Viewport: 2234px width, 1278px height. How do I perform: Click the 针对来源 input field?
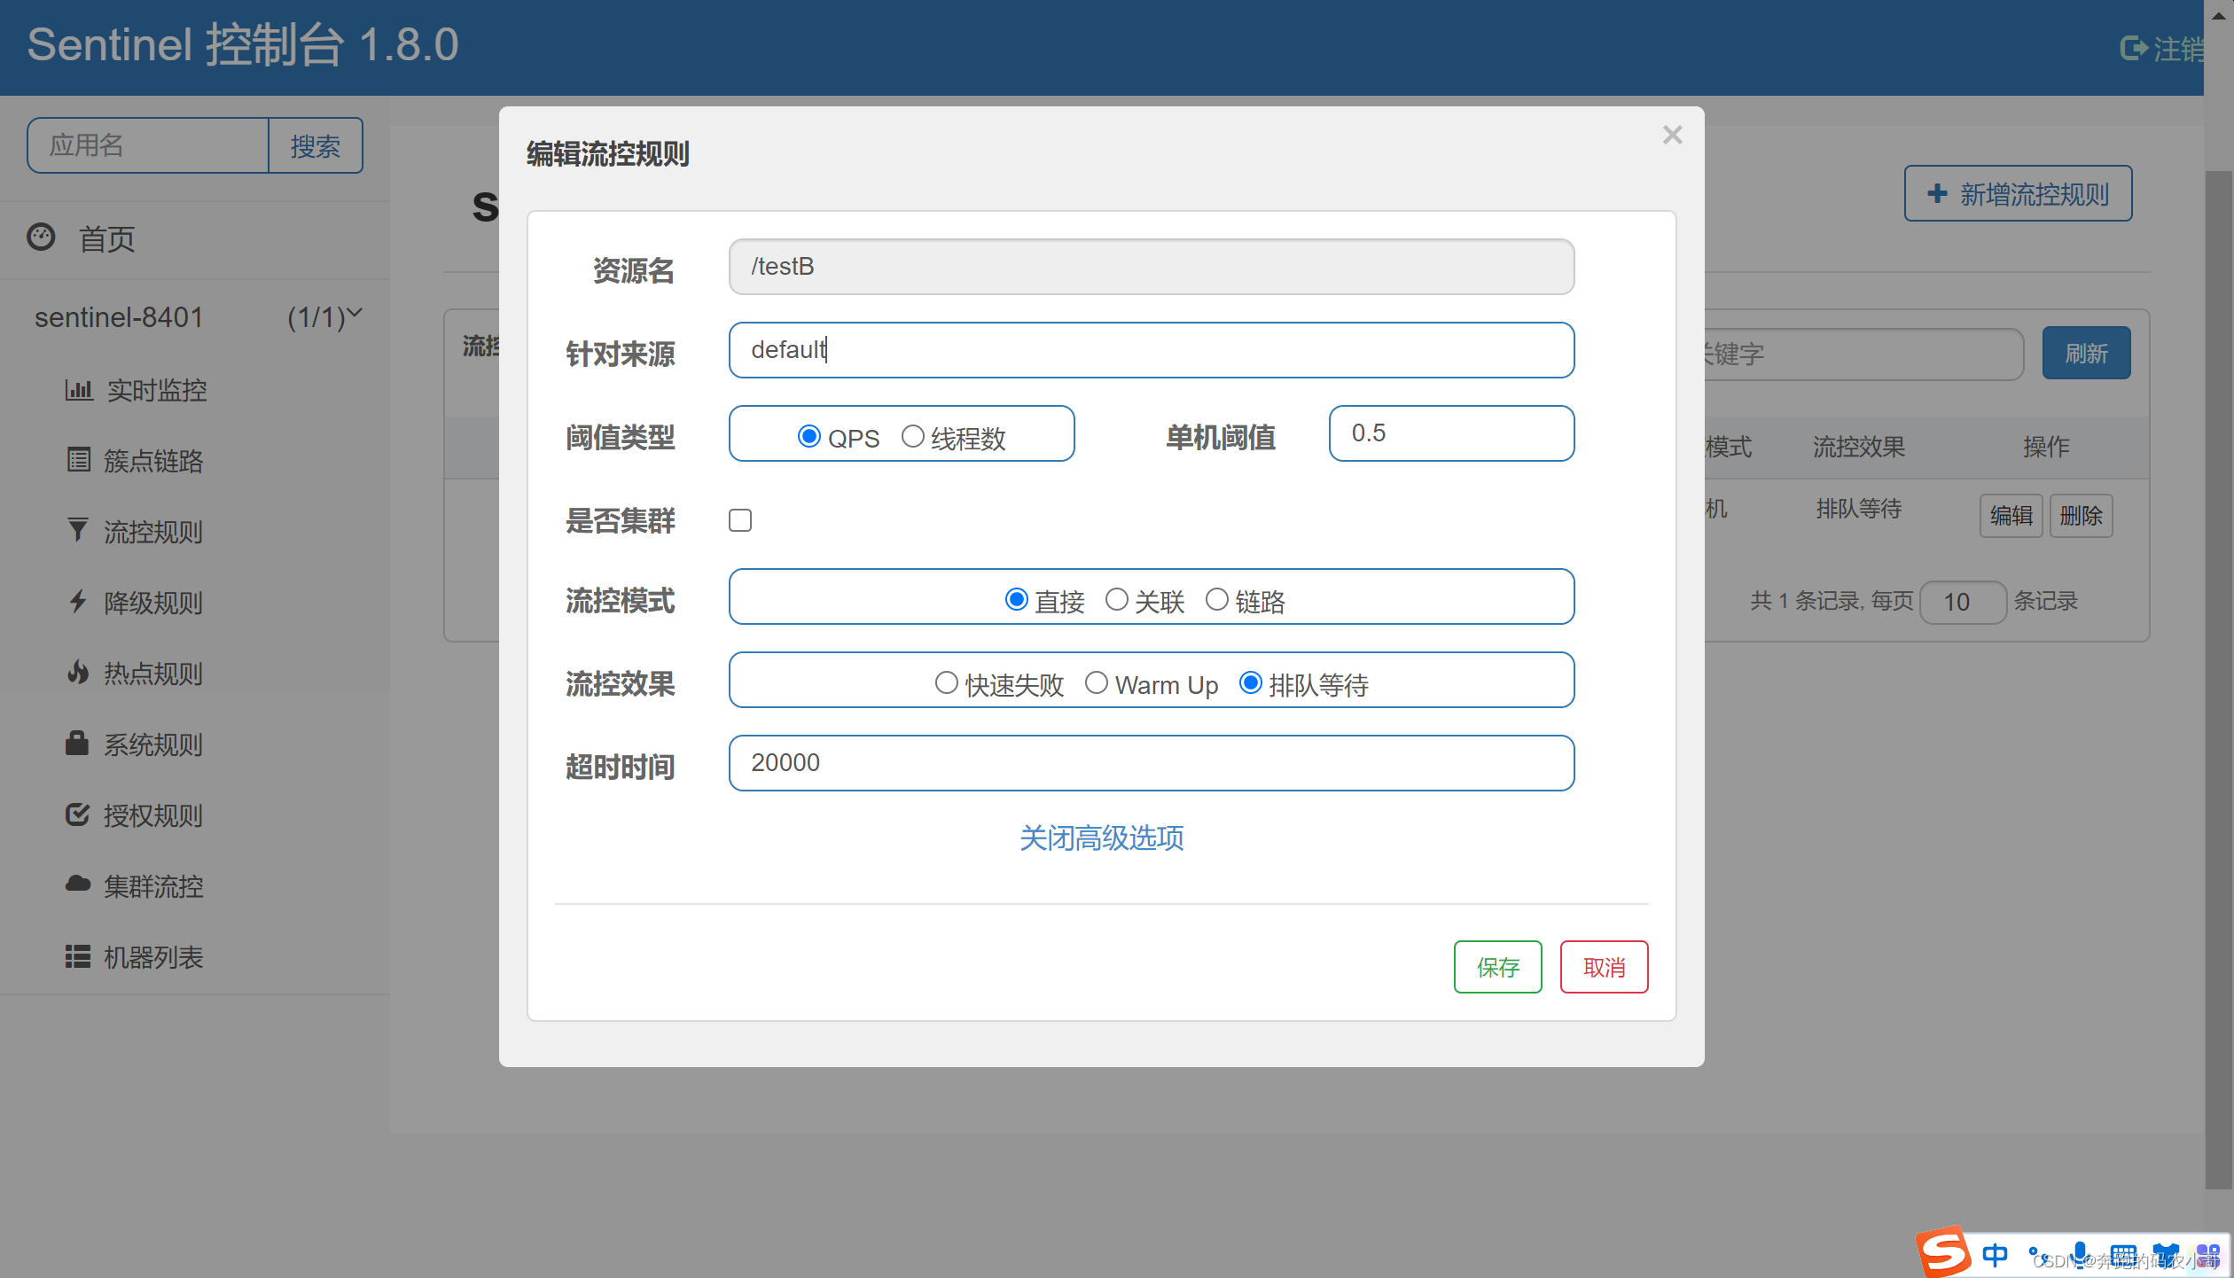(1151, 350)
